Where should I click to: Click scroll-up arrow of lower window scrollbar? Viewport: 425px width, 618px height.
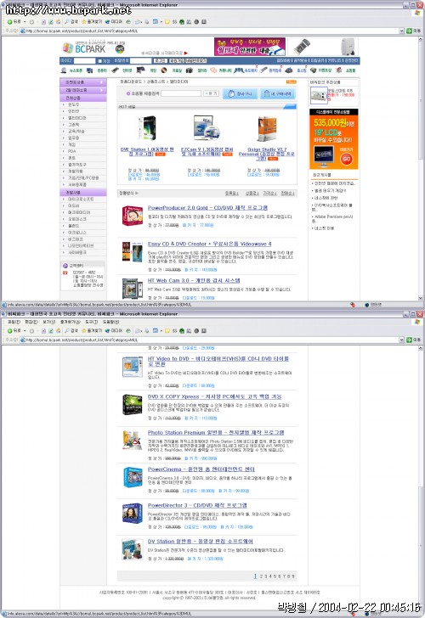click(420, 348)
